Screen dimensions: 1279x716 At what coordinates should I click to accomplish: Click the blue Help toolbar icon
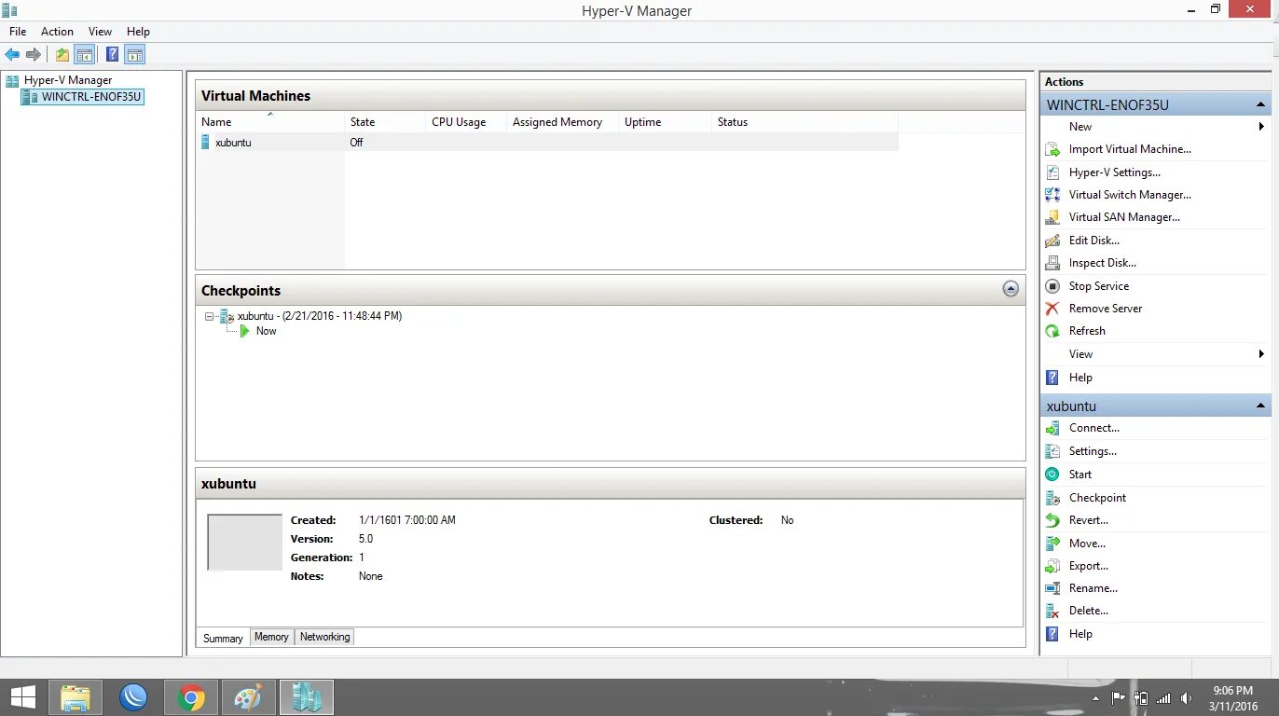point(112,55)
